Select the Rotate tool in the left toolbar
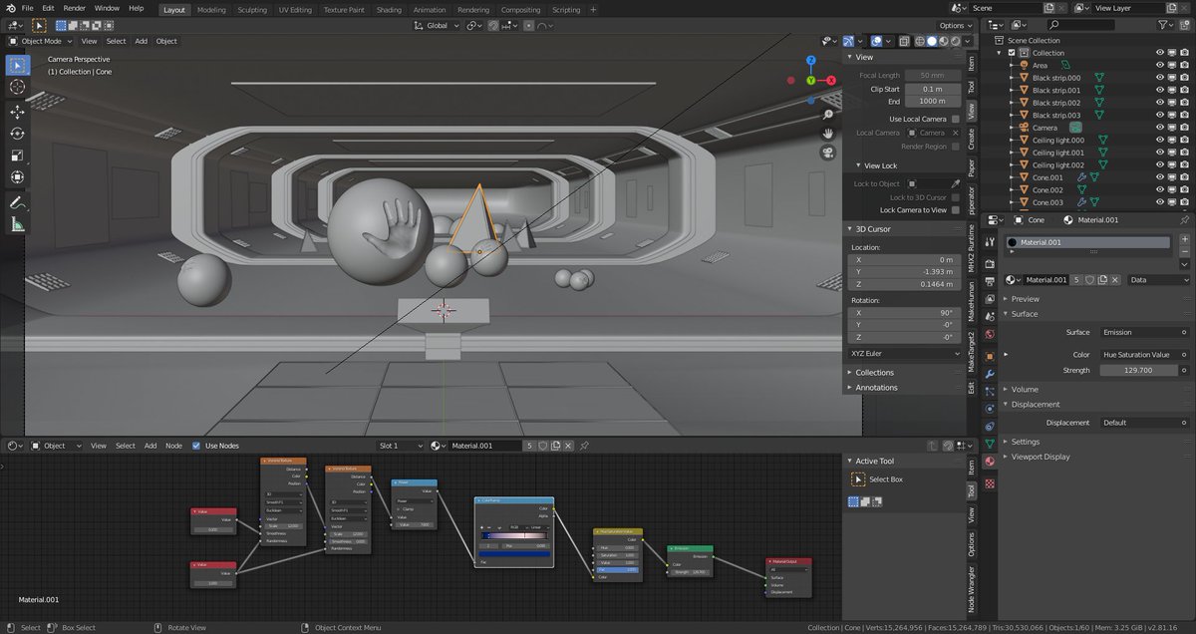1196x634 pixels. point(17,133)
